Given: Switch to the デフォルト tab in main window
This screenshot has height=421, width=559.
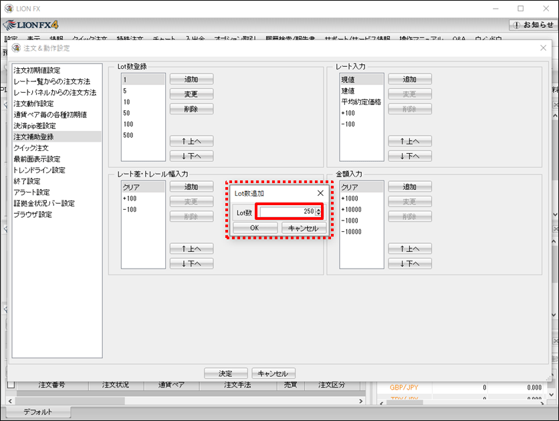Looking at the screenshot, I should click(38, 412).
